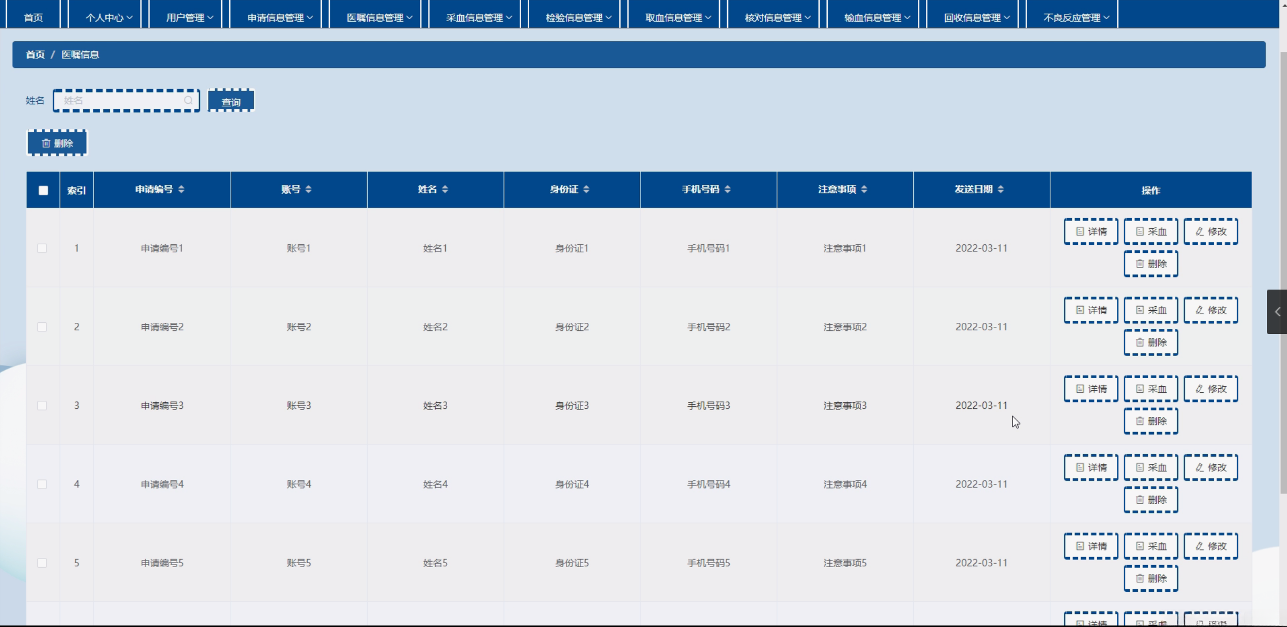
Task: Expand 个人中心 dropdown menu
Action: click(109, 18)
